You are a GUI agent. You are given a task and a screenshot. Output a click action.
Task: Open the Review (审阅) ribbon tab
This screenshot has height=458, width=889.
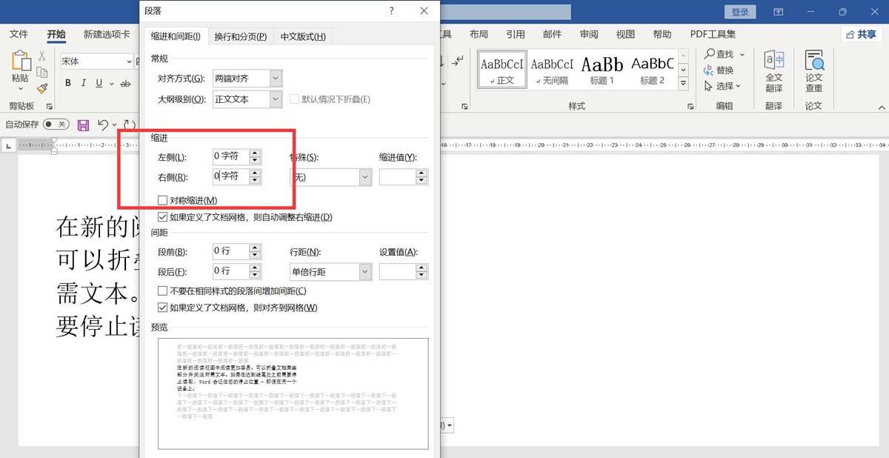pos(589,34)
